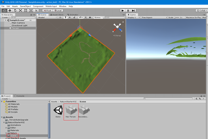Select the Secondary terrain asset
The height and width of the screenshot is (139, 208).
click(x=83, y=111)
